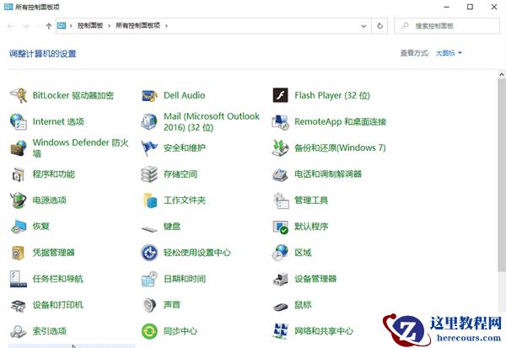Image resolution: width=506 pixels, height=348 pixels.
Task: Click the Dell Audio text label
Action: click(x=184, y=95)
